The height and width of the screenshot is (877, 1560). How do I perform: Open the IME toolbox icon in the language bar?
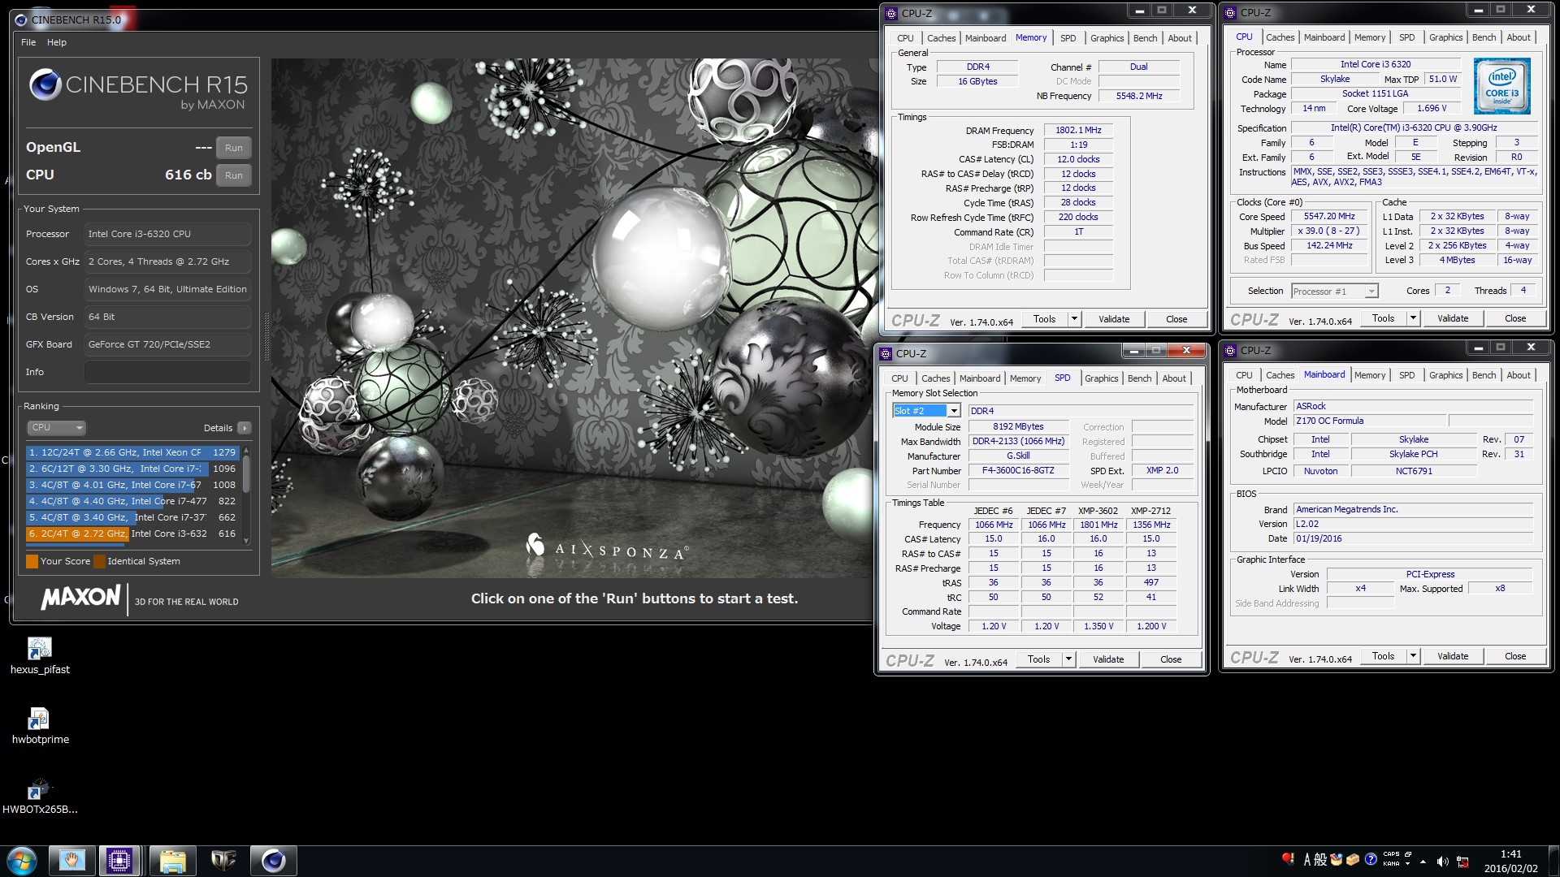[x=1353, y=859]
